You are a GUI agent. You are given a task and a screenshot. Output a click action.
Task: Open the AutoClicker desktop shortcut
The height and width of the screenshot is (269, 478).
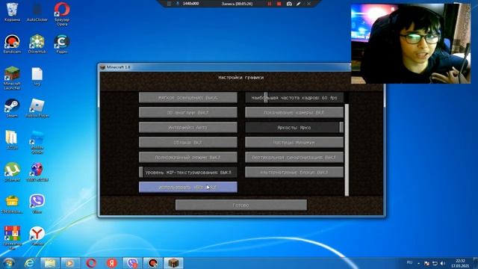coord(37,12)
